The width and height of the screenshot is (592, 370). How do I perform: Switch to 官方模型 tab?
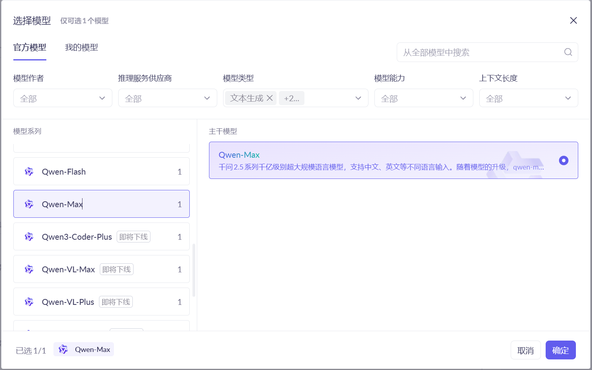point(30,47)
